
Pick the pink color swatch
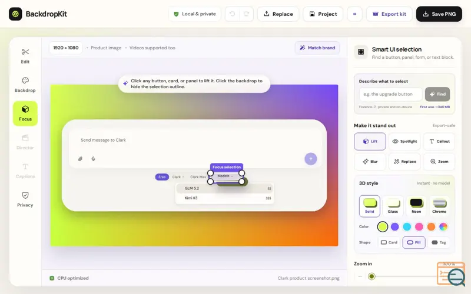[419, 227]
